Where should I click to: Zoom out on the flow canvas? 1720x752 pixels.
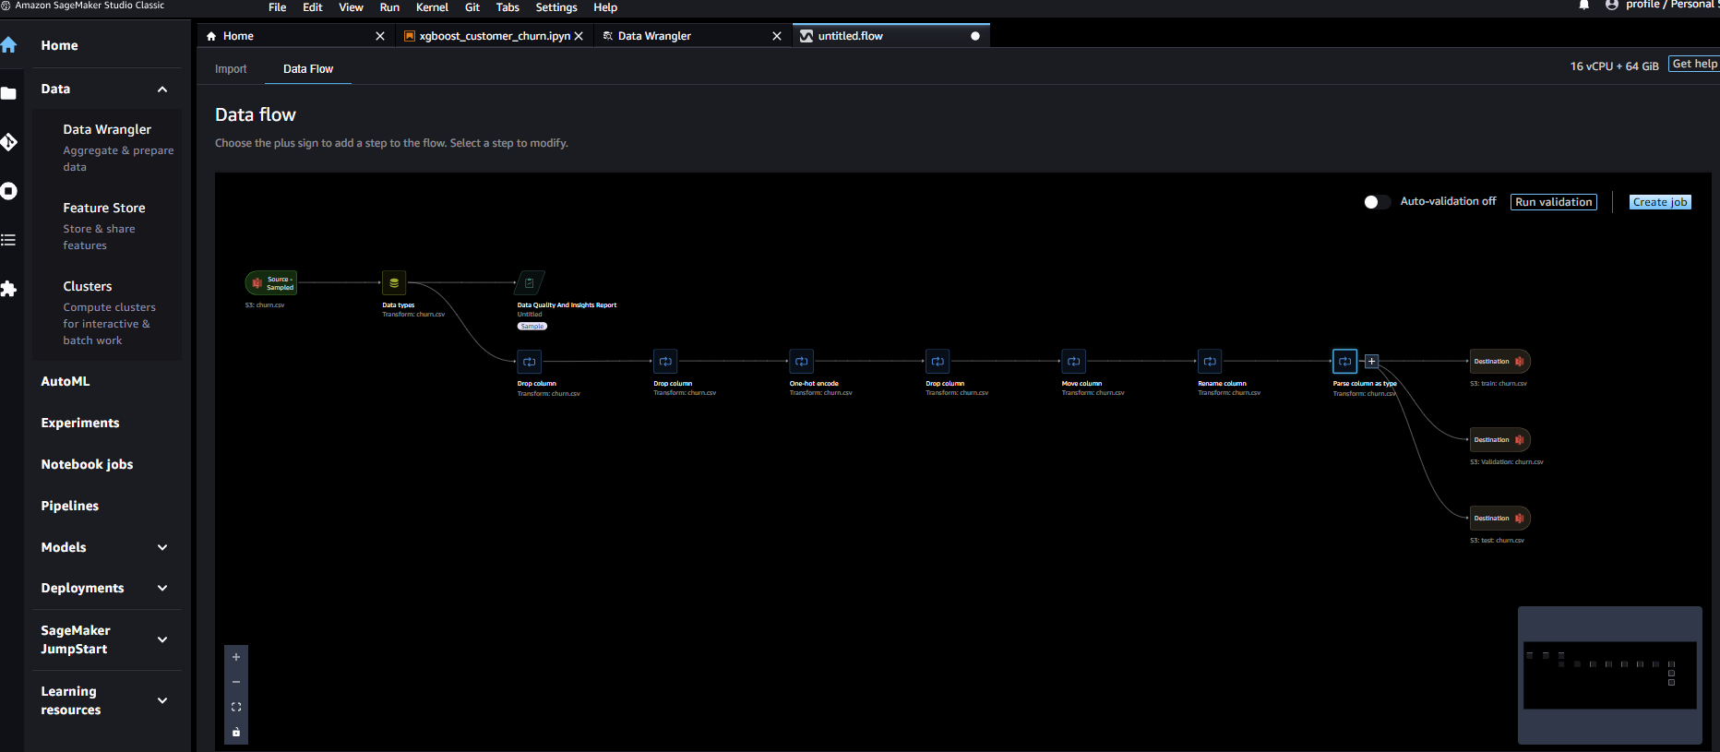tap(236, 682)
